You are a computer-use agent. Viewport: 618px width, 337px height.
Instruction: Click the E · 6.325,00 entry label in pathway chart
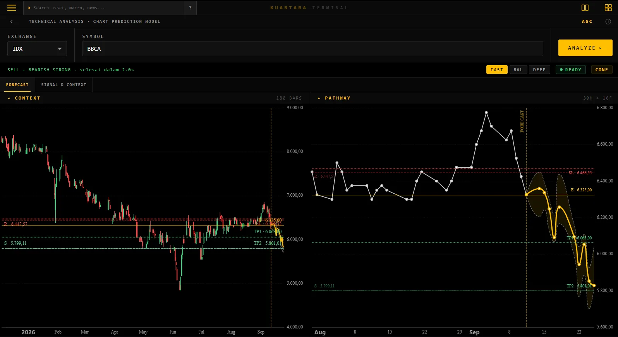pos(581,190)
